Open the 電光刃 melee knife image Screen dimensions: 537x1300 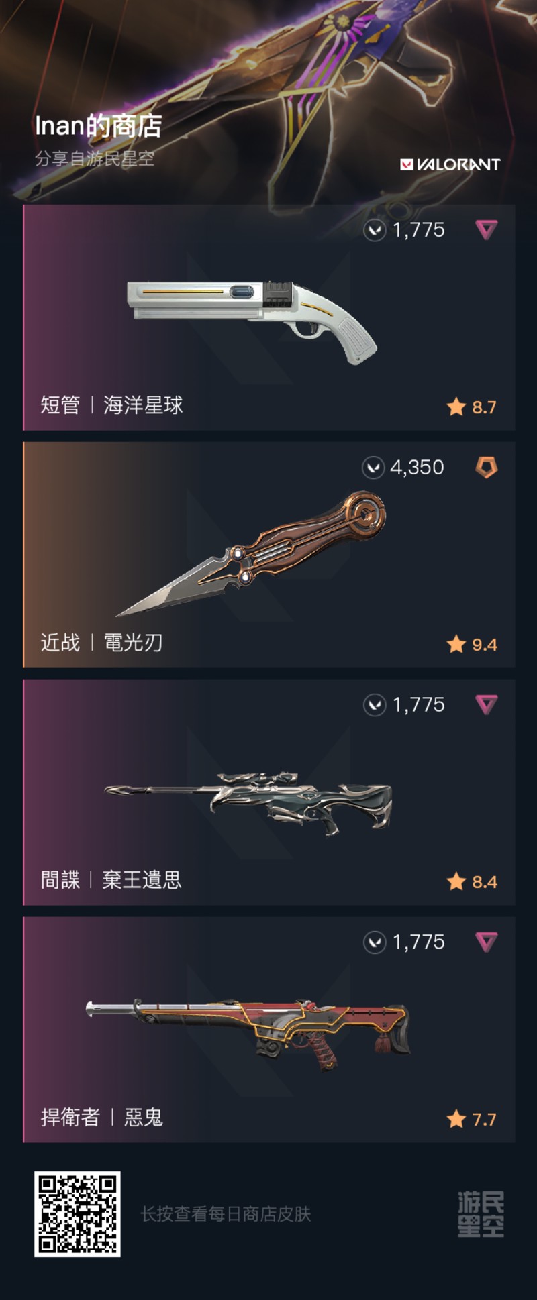[251, 554]
